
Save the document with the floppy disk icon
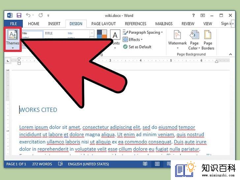pyautogui.click(x=19, y=15)
